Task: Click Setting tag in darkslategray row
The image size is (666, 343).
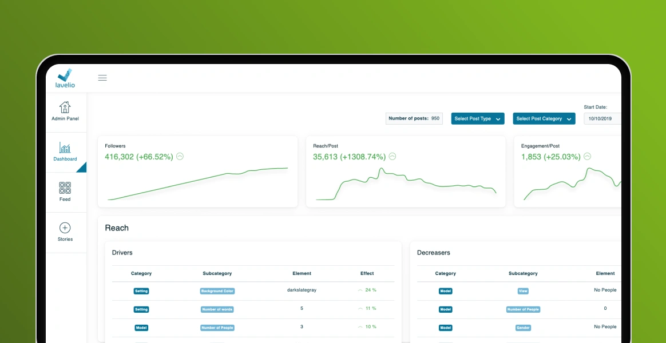Action: (141, 291)
